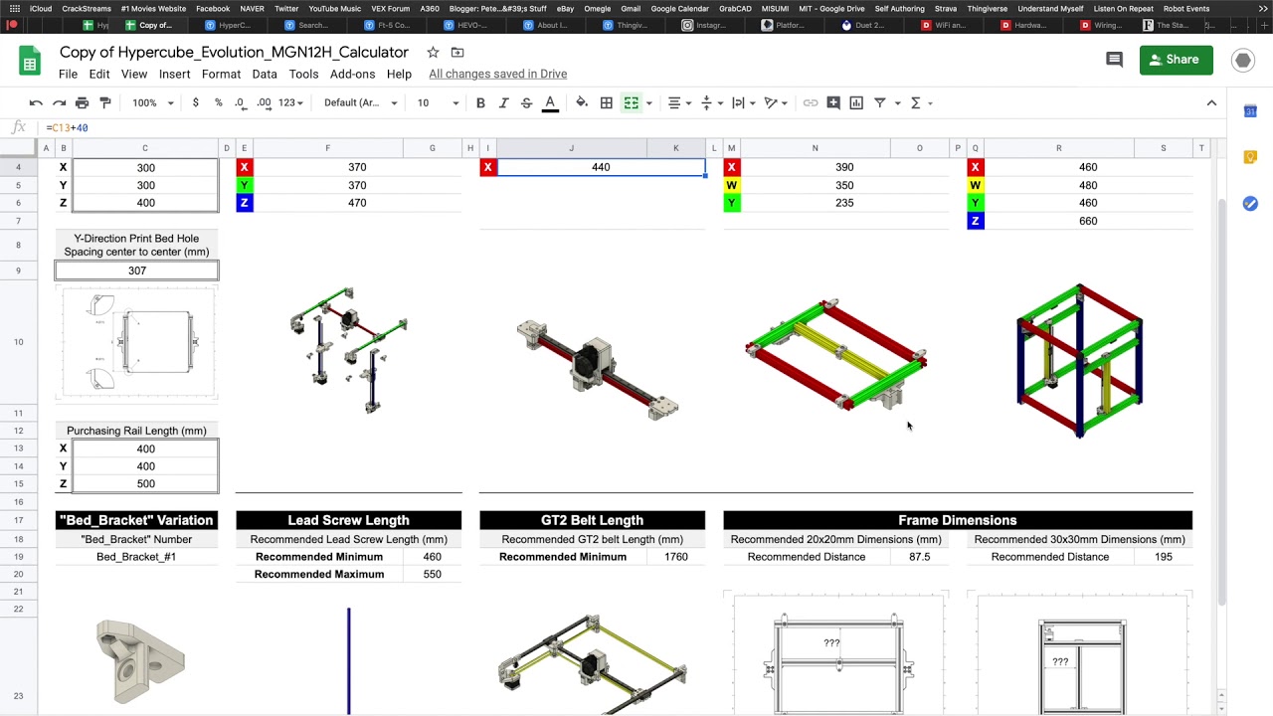This screenshot has height=716, width=1273.
Task: Open the comment history
Action: pyautogui.click(x=1114, y=60)
